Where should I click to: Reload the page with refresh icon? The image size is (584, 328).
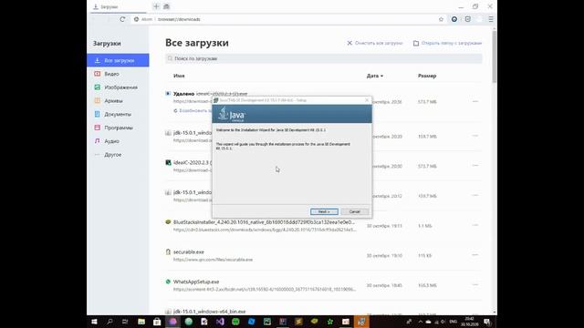(122, 19)
